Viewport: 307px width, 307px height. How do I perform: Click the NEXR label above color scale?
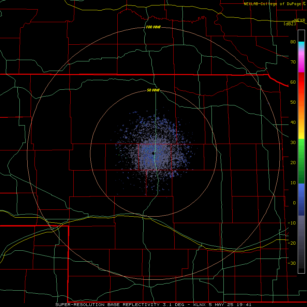point(299,20)
